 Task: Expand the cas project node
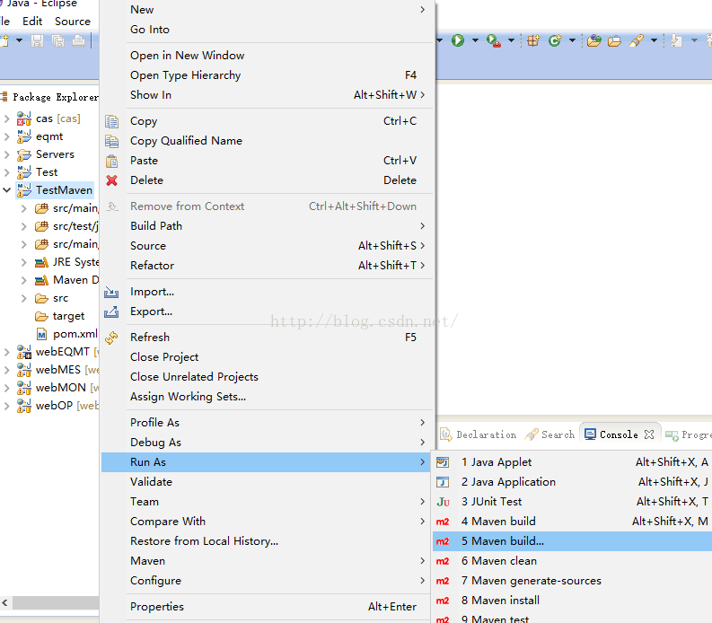7,119
